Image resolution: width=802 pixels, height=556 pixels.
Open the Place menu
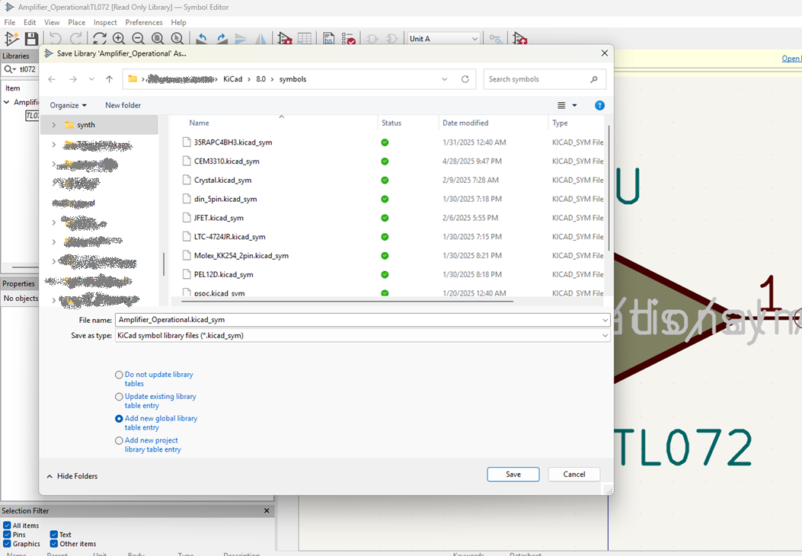pos(77,23)
